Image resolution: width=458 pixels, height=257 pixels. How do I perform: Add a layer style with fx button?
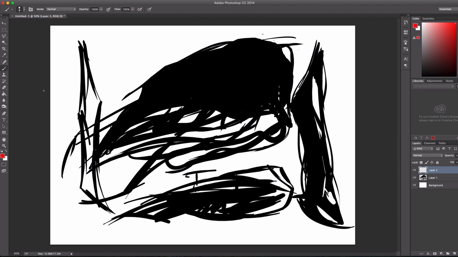point(428,254)
